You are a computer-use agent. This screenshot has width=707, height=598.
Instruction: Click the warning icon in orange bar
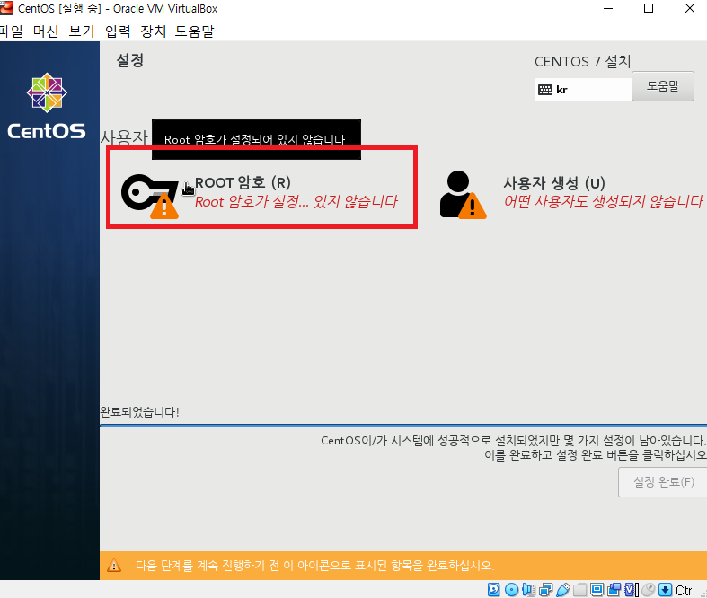coord(114,565)
